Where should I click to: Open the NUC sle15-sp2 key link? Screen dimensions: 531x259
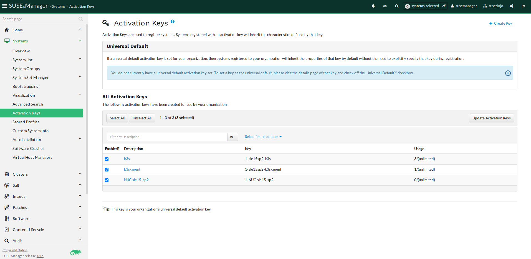[x=136, y=180]
